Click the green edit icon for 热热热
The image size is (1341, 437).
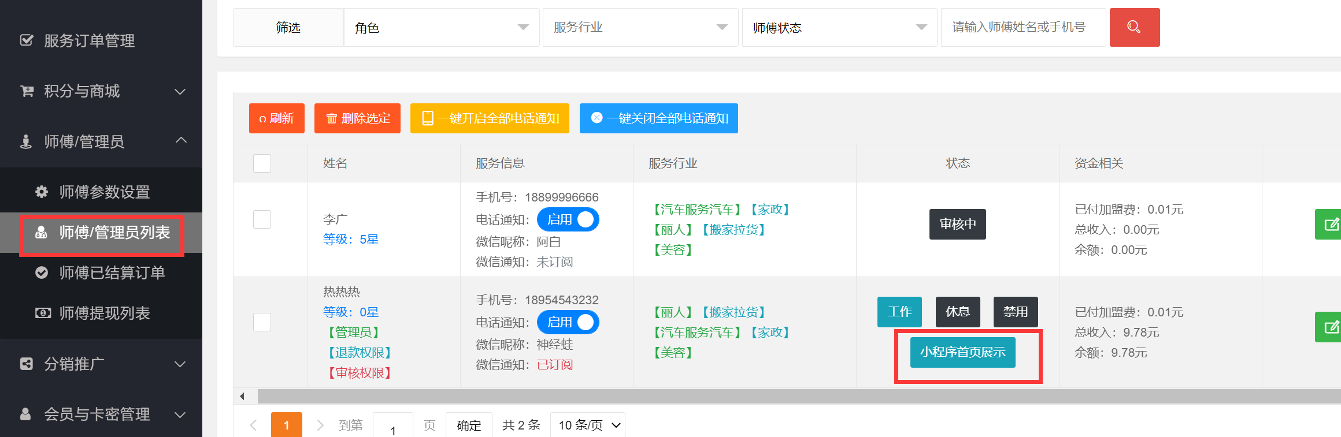tap(1331, 327)
